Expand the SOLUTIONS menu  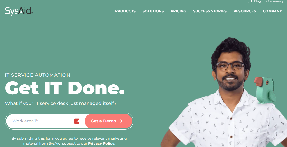pyautogui.click(x=153, y=11)
